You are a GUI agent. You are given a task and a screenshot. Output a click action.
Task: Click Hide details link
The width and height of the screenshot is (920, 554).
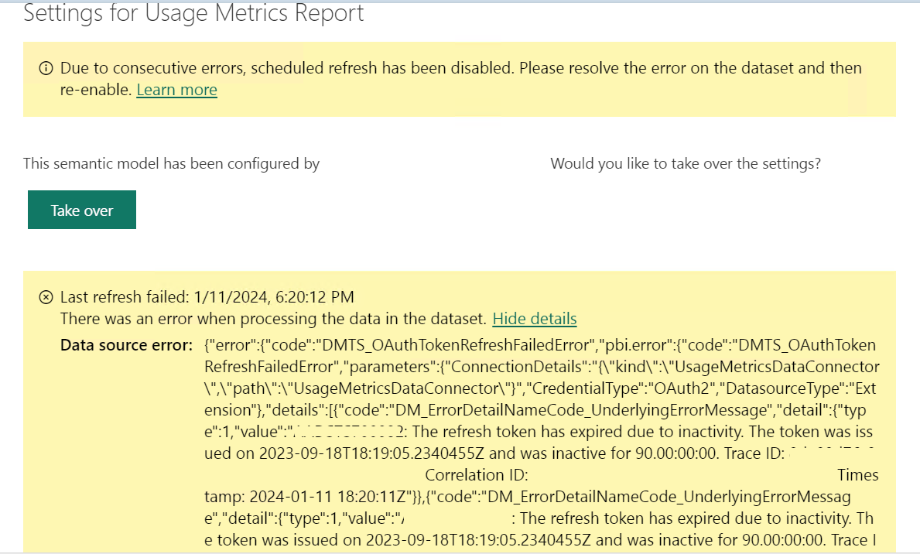535,319
